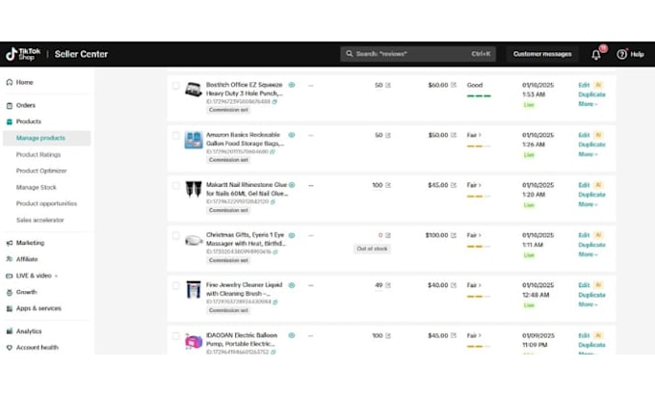Duplicate the Amazon Basics bags listing
Image resolution: width=655 pixels, height=396 pixels.
[x=592, y=145]
